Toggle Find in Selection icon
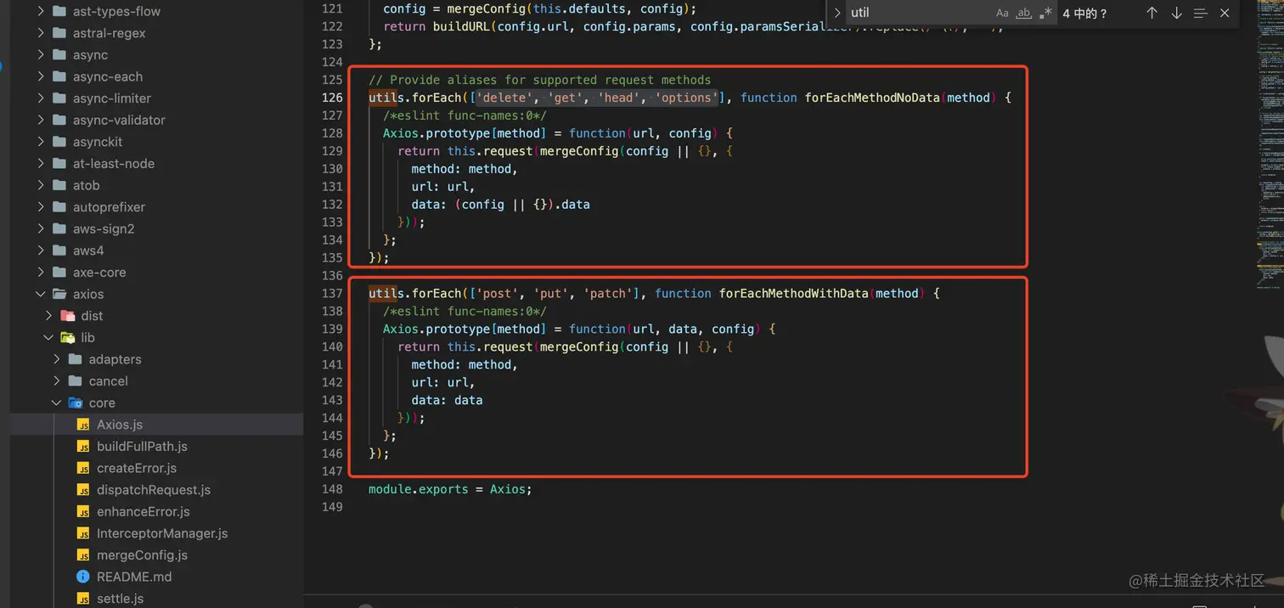The height and width of the screenshot is (608, 1284). tap(1200, 13)
